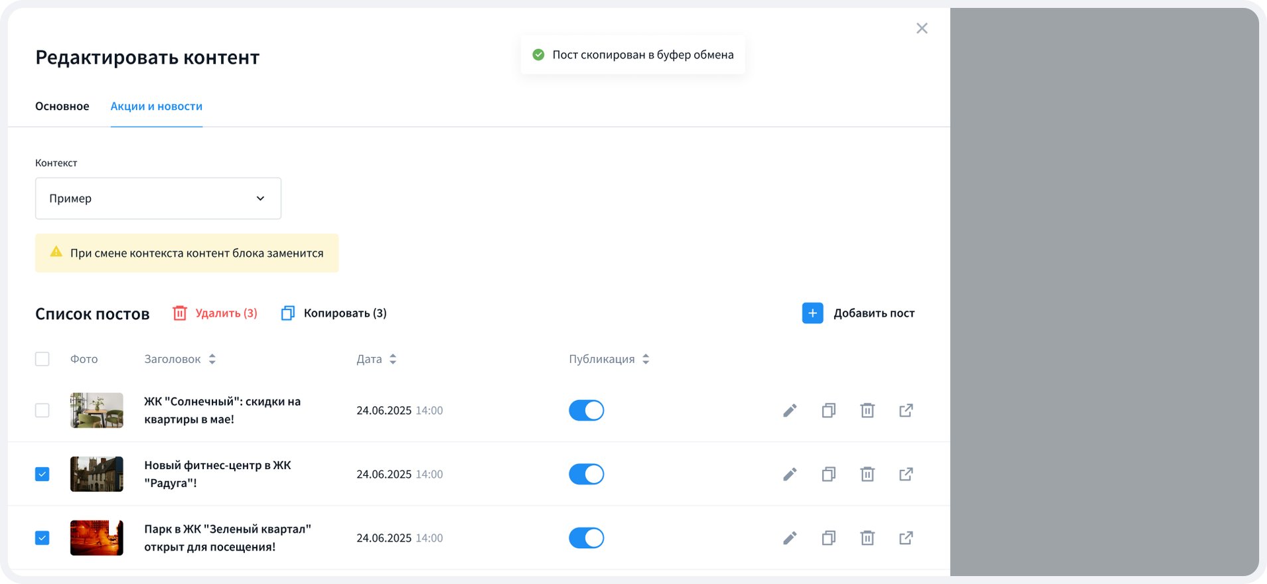Screen dimensions: 1267x584
Task: Edit the Парк в ЖК "Зеленый квартал" post
Action: pyautogui.click(x=789, y=538)
